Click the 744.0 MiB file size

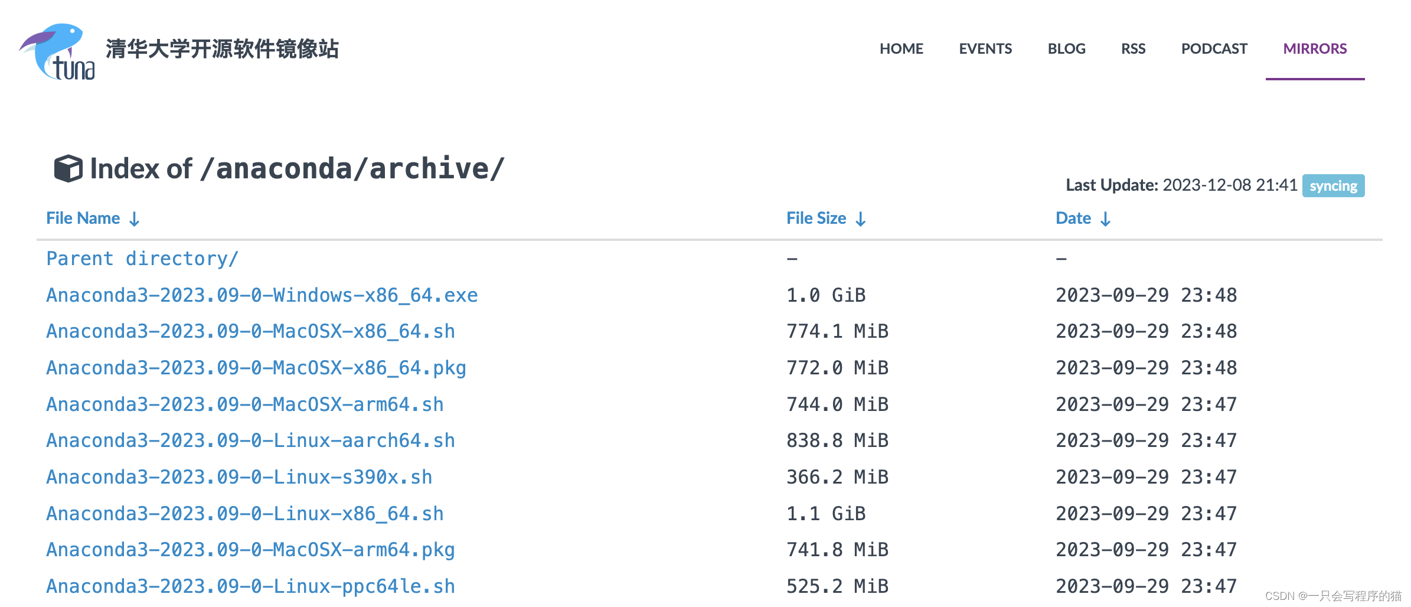[x=837, y=404]
